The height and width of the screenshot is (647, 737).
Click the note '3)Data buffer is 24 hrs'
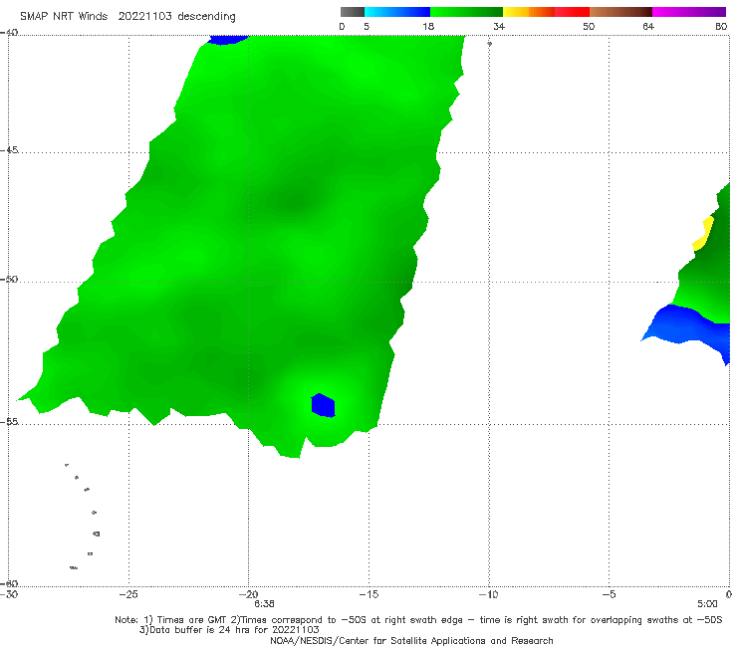coord(229,630)
